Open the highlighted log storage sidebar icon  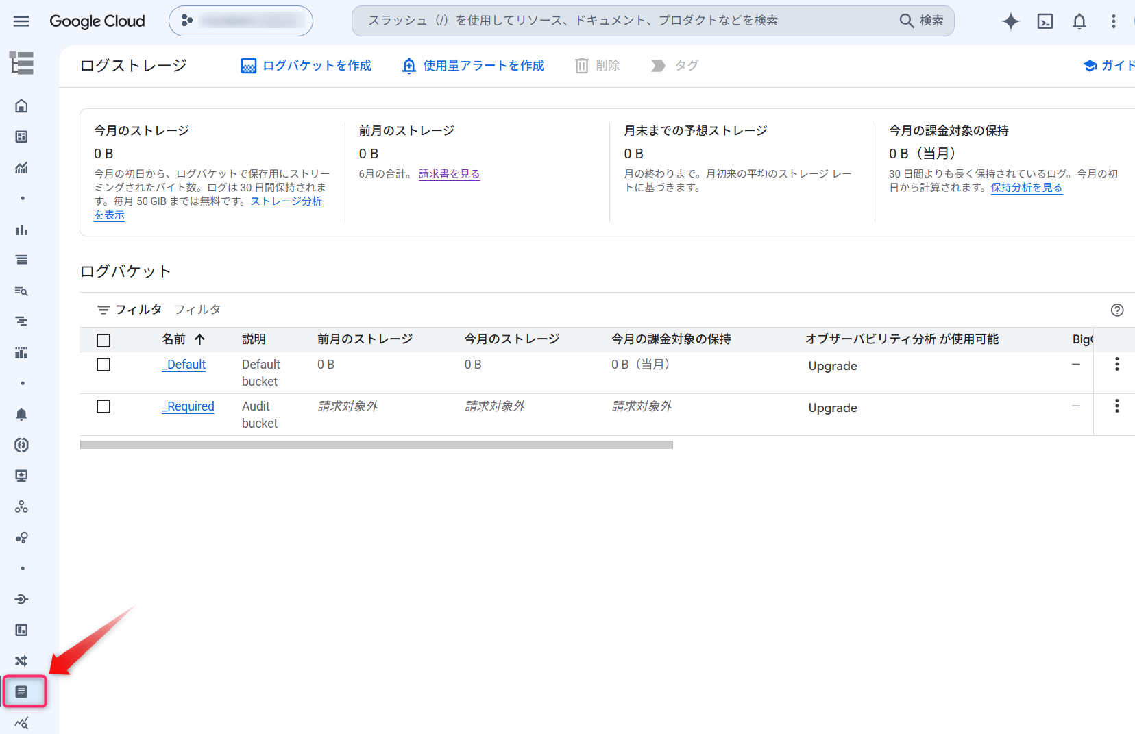(22, 692)
